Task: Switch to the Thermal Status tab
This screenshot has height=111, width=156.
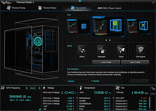Action: (x=48, y=8)
